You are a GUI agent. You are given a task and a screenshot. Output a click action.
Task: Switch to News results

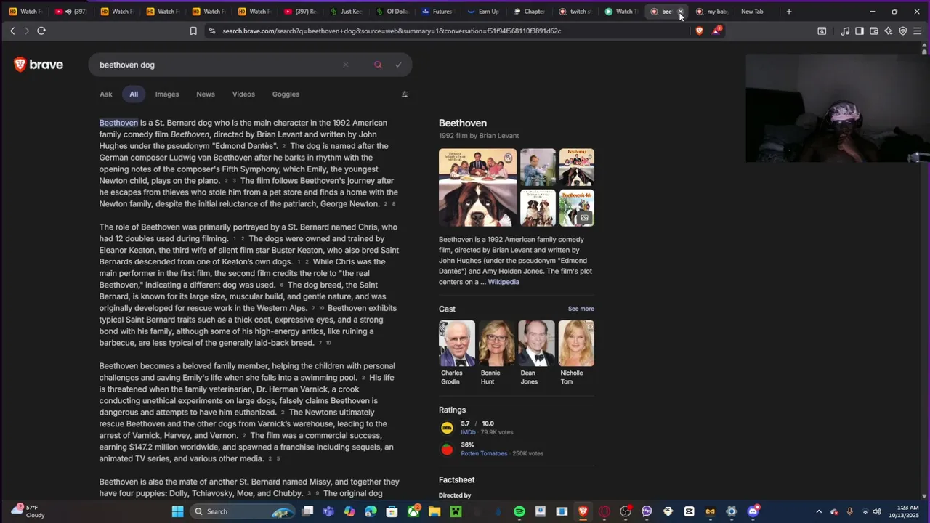click(x=206, y=94)
